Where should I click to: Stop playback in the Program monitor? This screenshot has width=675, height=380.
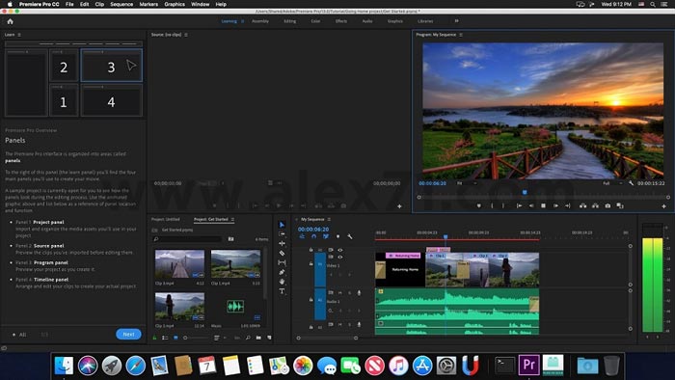click(543, 205)
